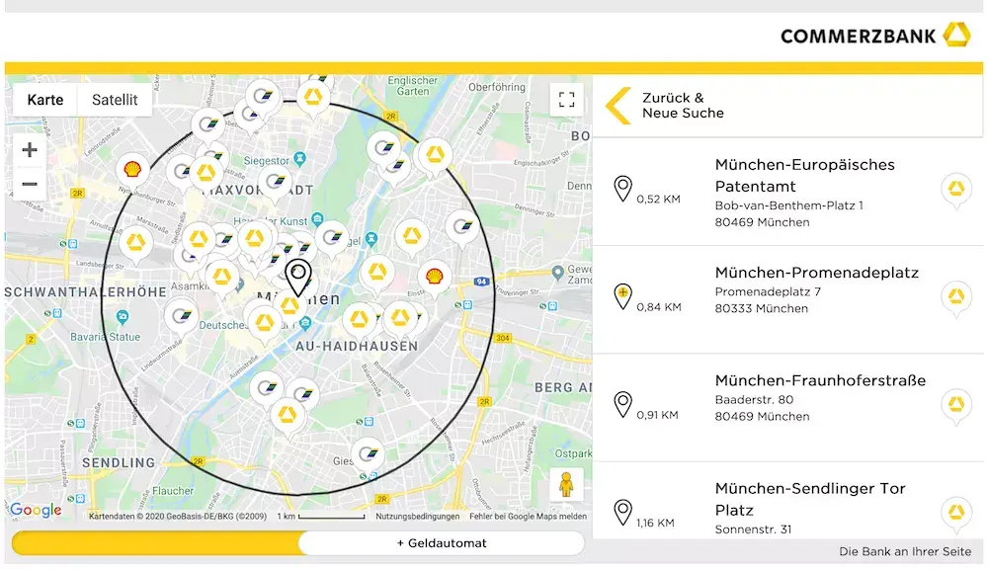Select the grey cash marker near Giesing
The width and height of the screenshot is (988, 569).
368,453
